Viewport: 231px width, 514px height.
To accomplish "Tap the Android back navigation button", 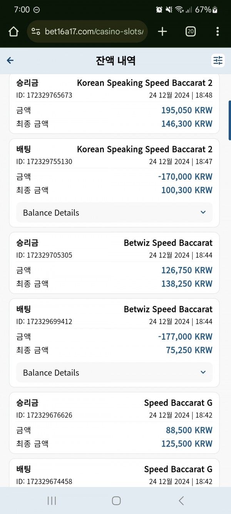I will point(181,501).
